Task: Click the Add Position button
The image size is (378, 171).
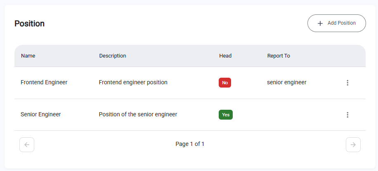Action: tap(336, 23)
